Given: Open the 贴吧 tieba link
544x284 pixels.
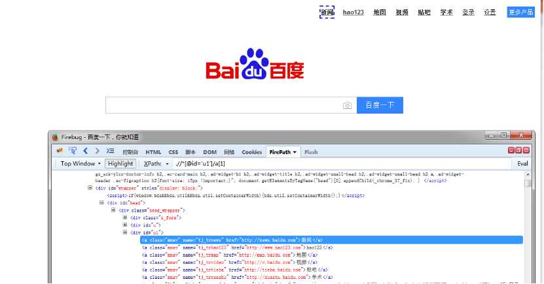Looking at the screenshot, I should 424,12.
